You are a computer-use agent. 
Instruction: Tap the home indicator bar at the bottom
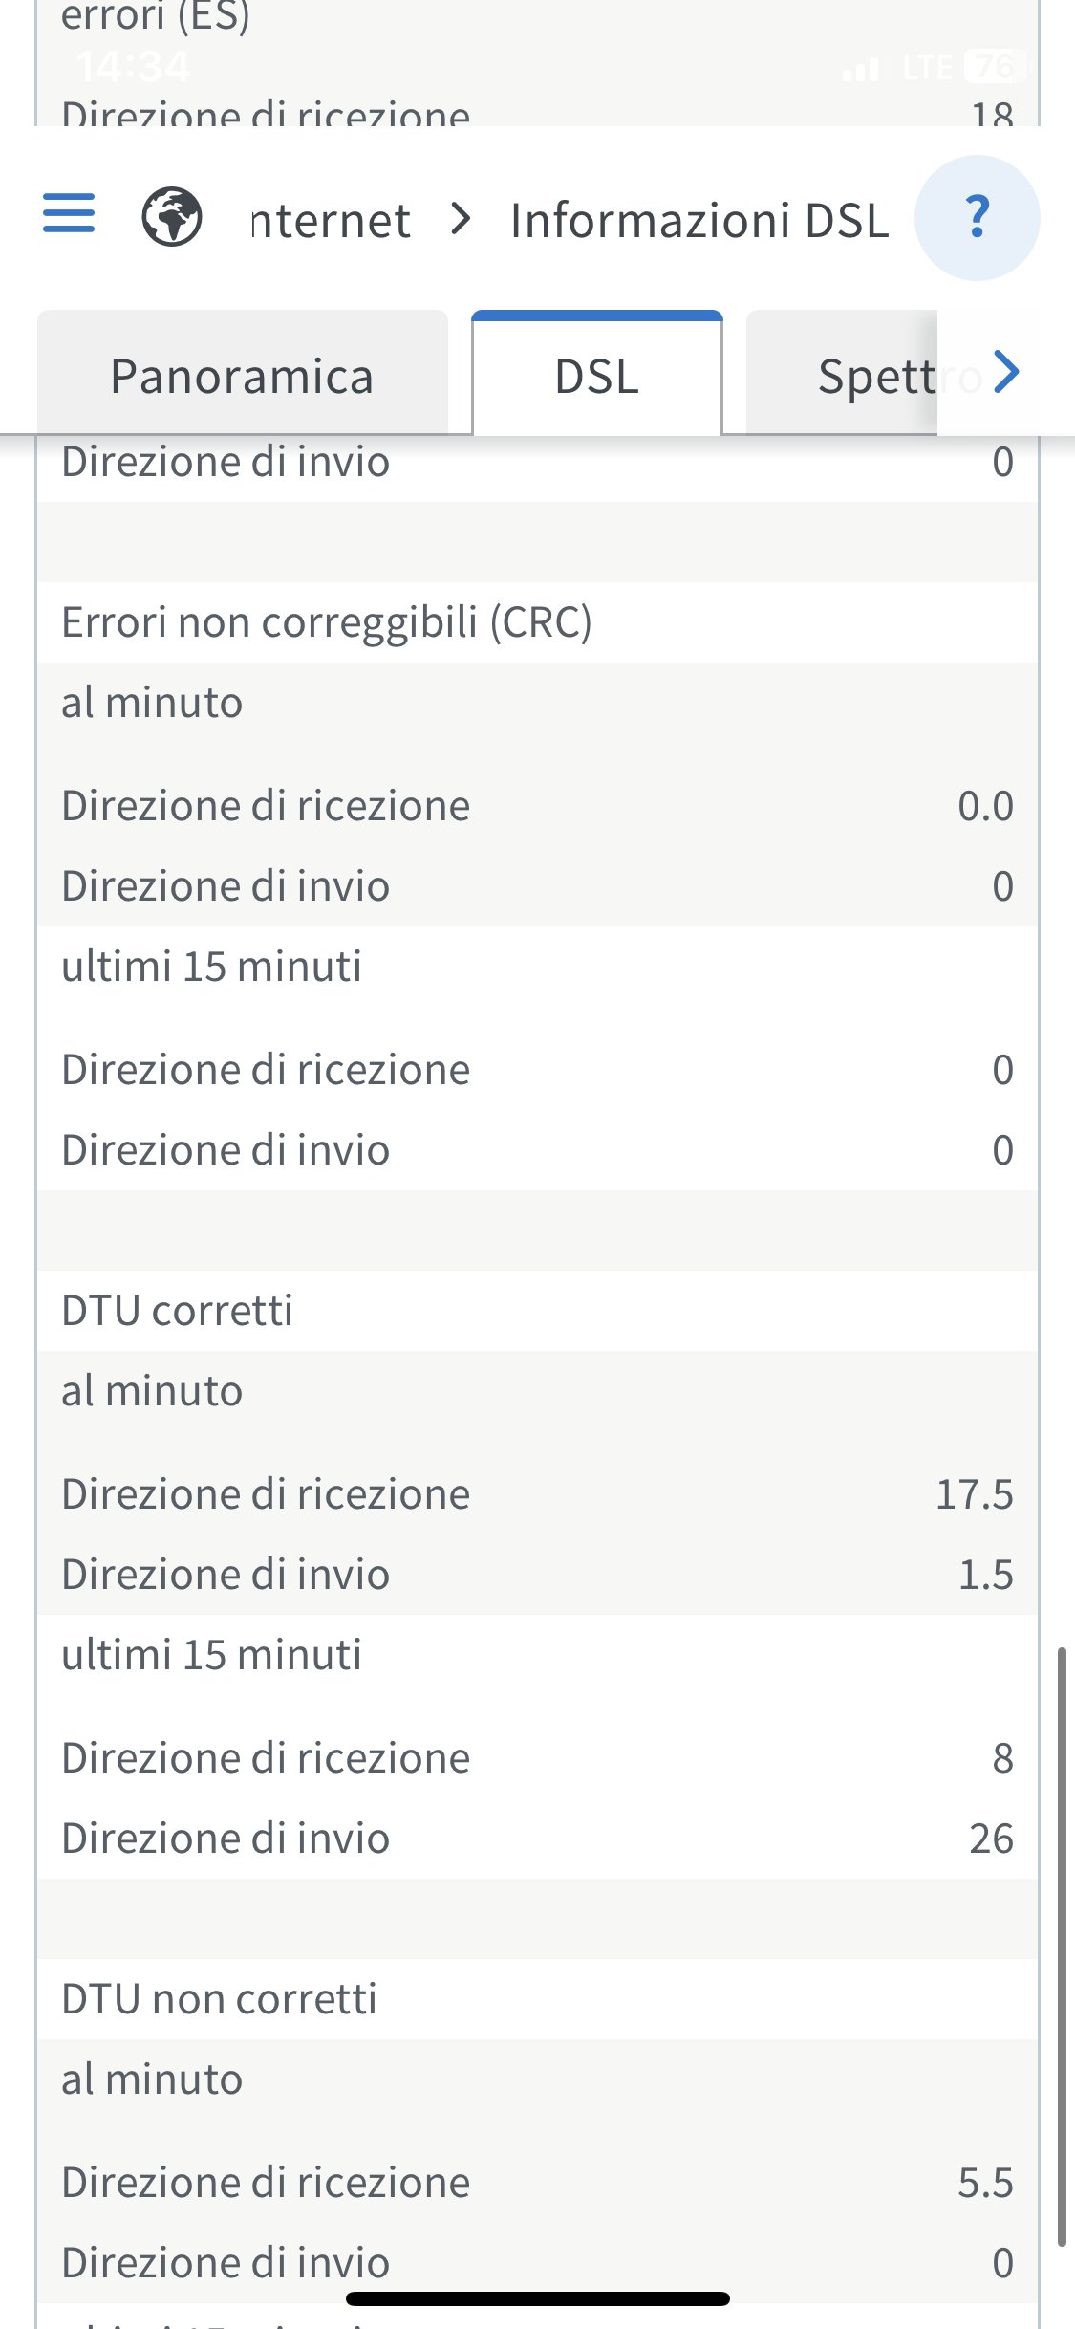538,2298
